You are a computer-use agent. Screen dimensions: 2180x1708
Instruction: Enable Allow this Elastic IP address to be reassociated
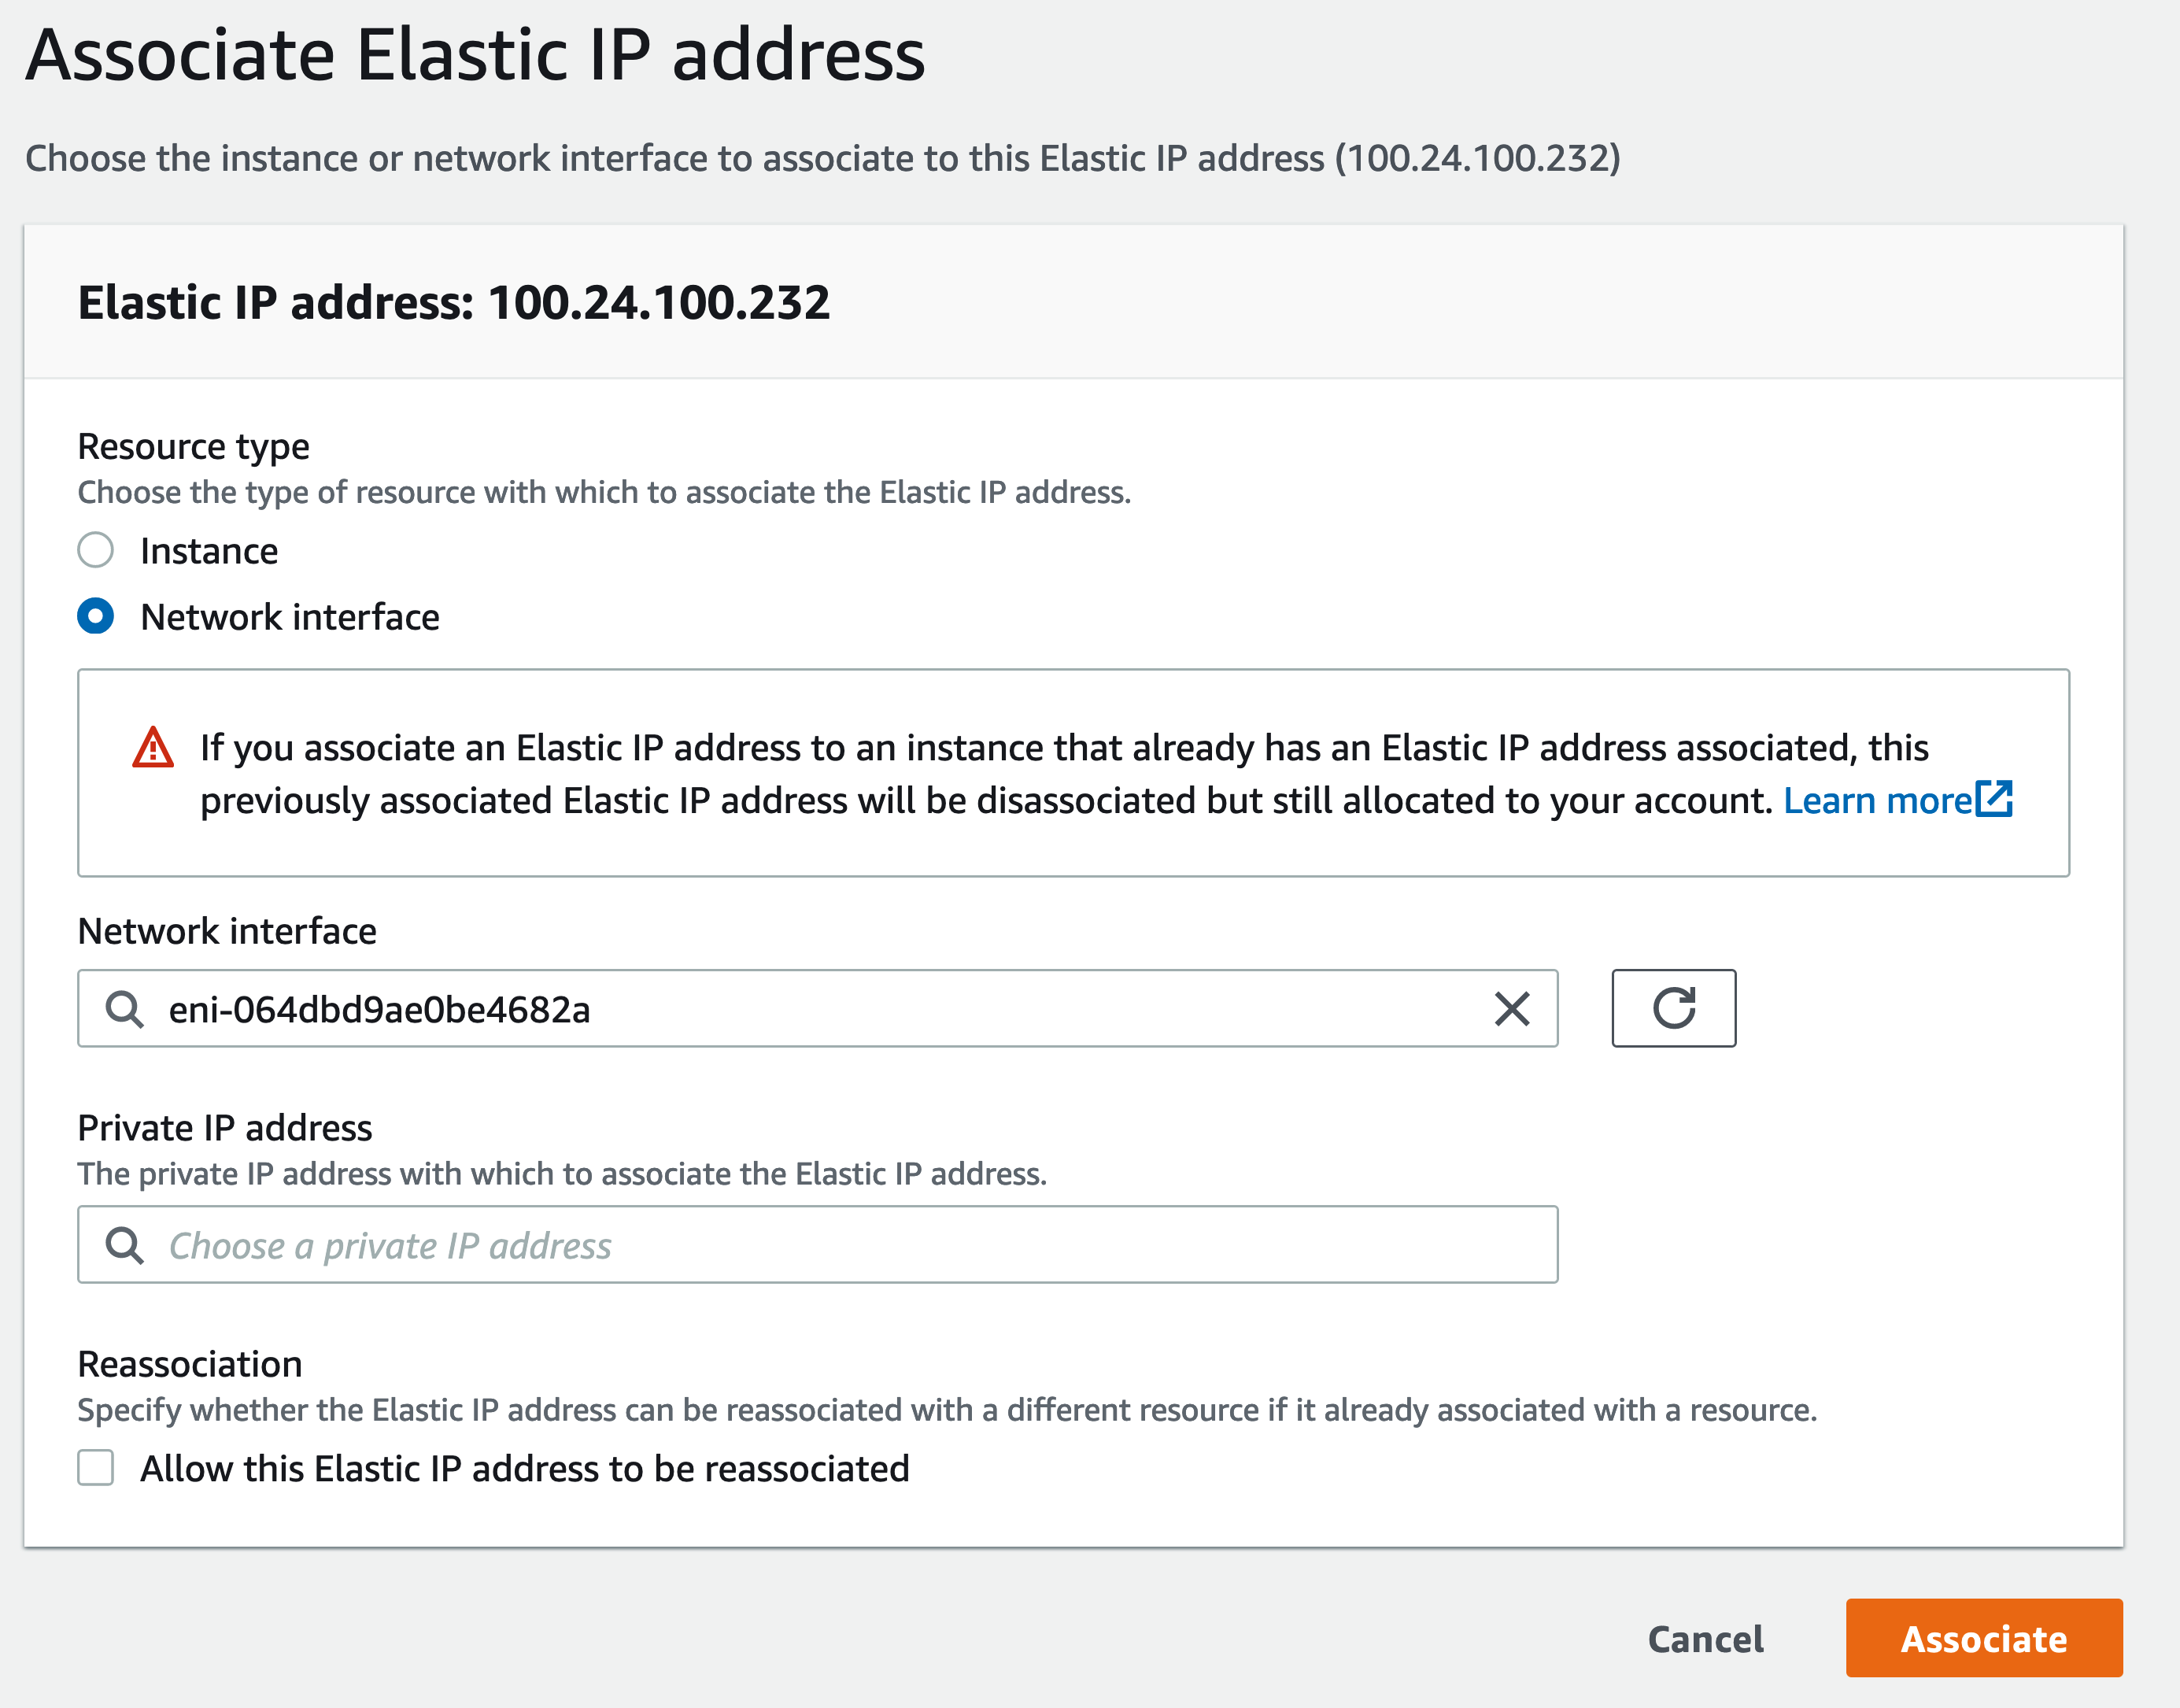(x=95, y=1468)
